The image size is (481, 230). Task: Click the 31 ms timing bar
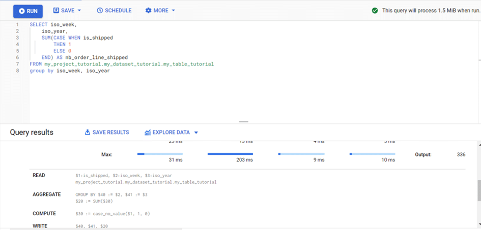pyautogui.click(x=160, y=154)
